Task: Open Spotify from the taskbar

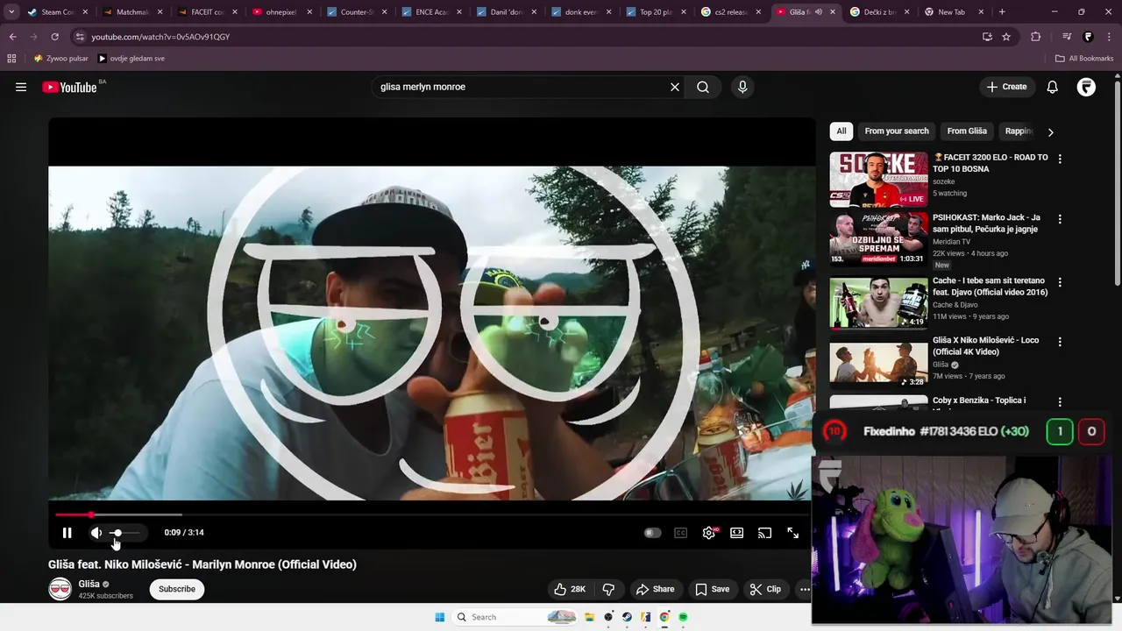Action: 683,617
